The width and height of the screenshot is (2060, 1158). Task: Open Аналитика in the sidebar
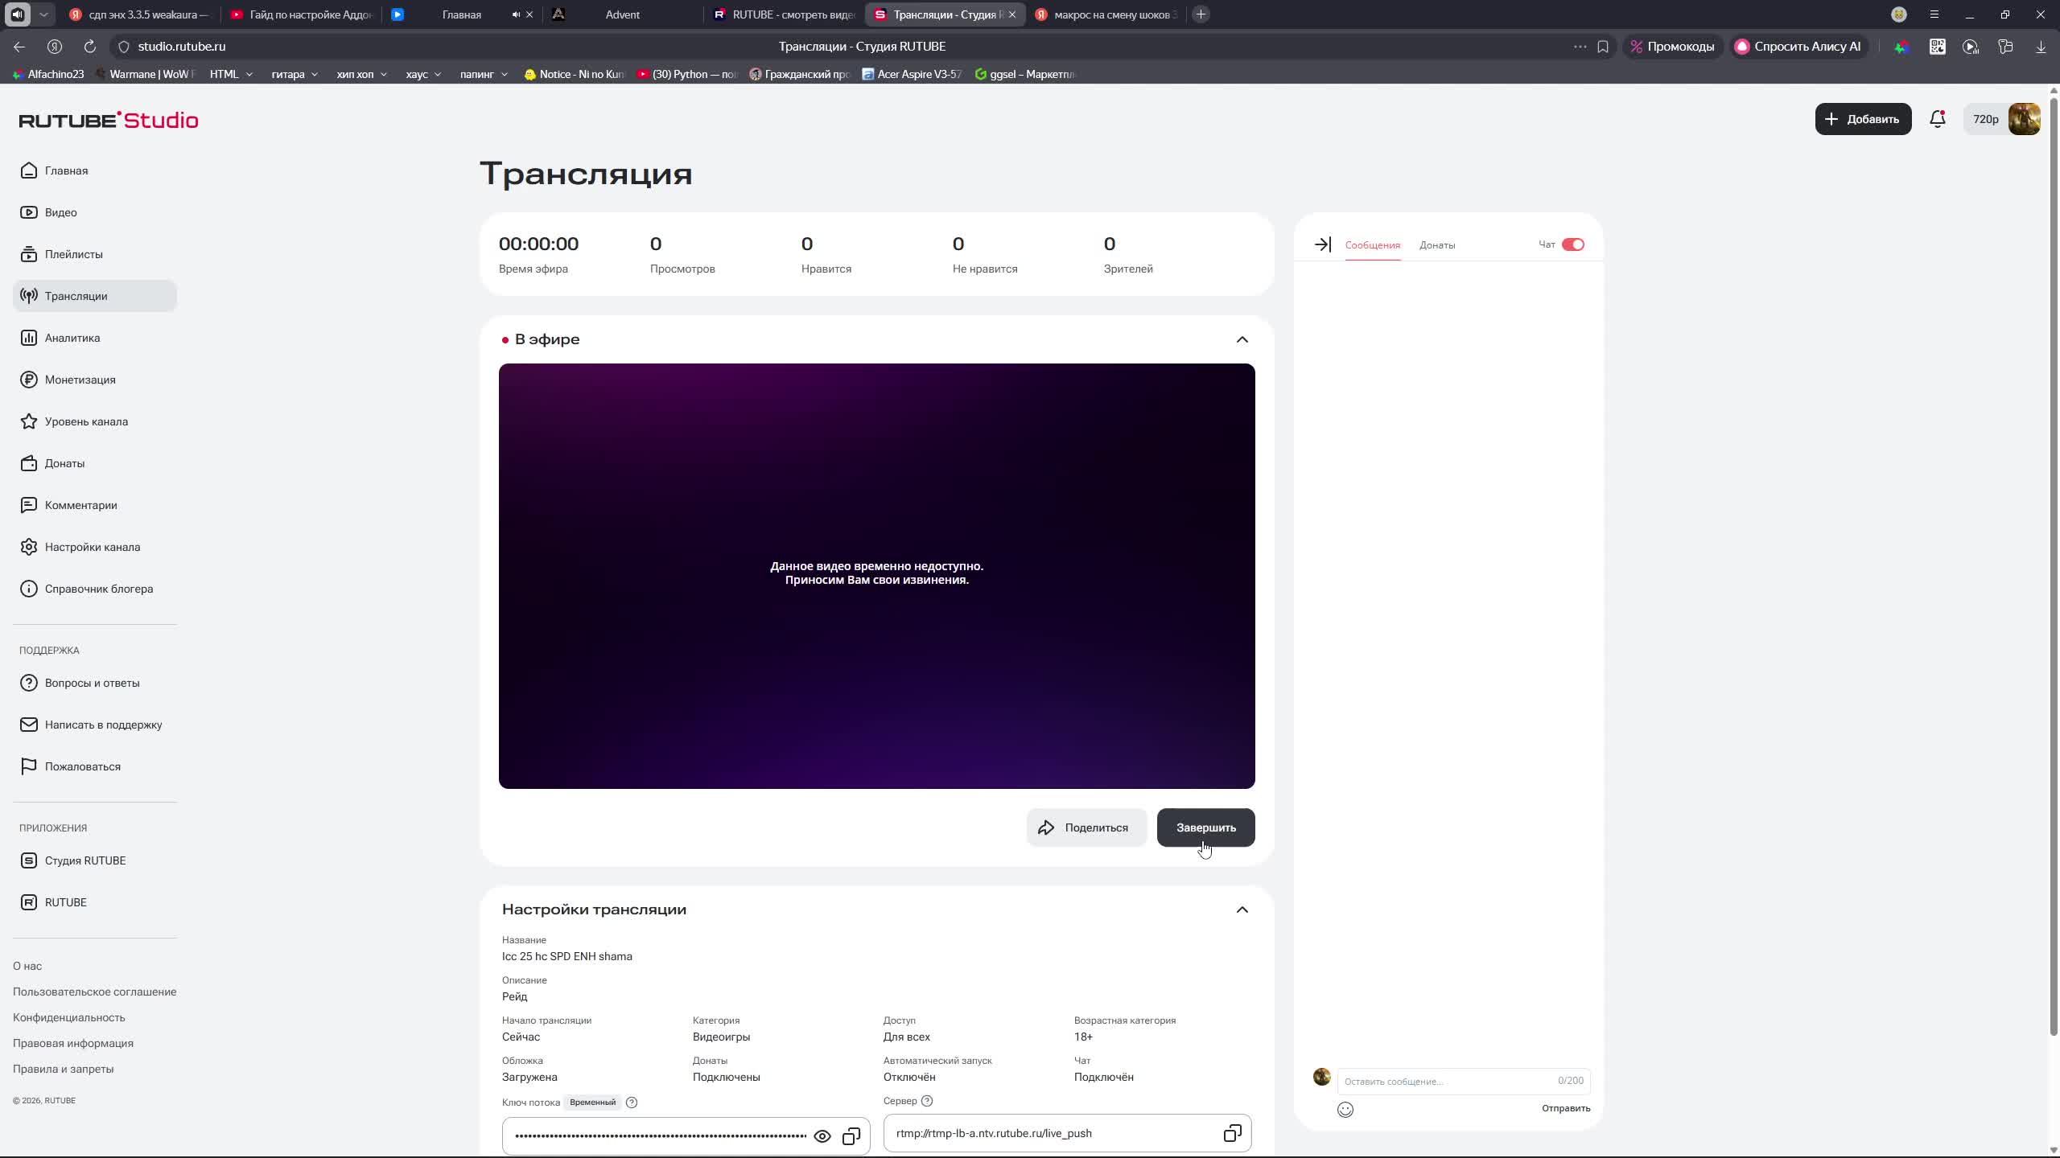point(72,338)
